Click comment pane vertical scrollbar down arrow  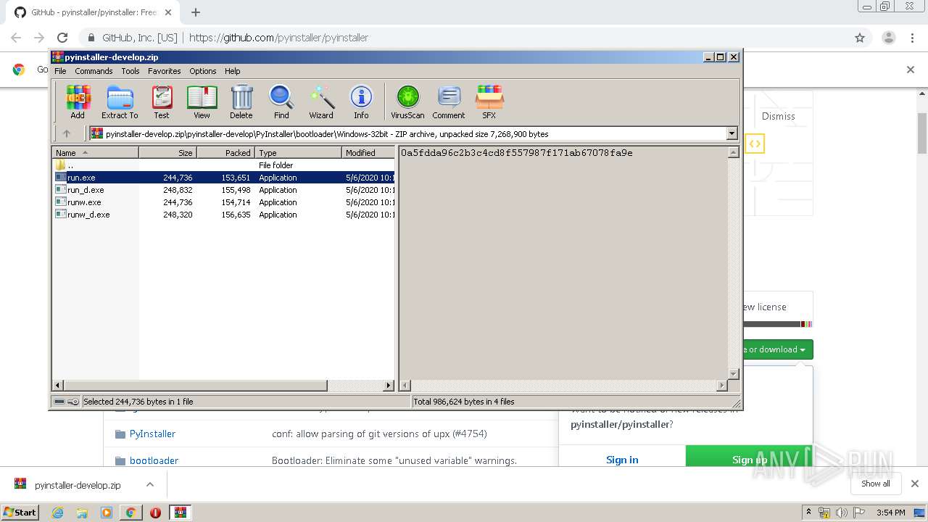(x=733, y=373)
